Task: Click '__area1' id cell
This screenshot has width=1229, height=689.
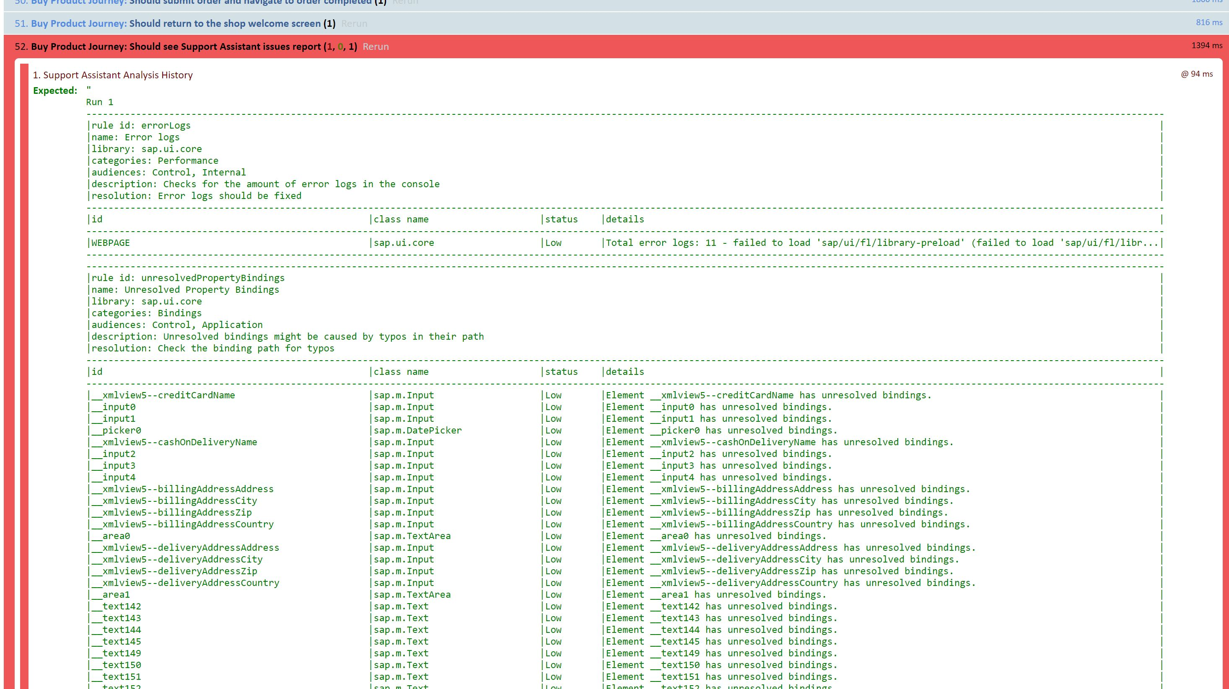Action: 110,595
